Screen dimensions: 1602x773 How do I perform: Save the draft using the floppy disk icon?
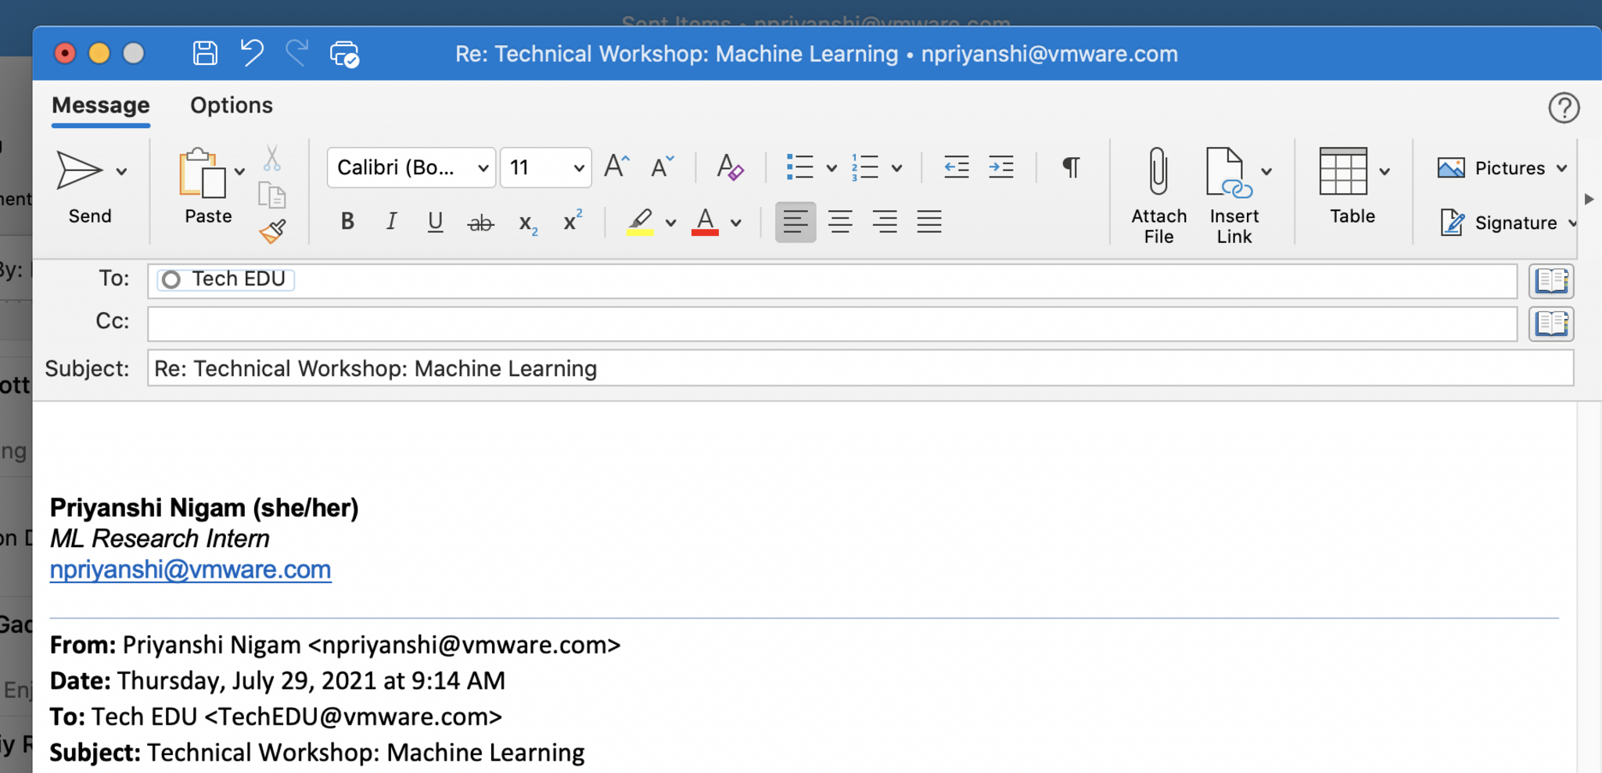(205, 53)
